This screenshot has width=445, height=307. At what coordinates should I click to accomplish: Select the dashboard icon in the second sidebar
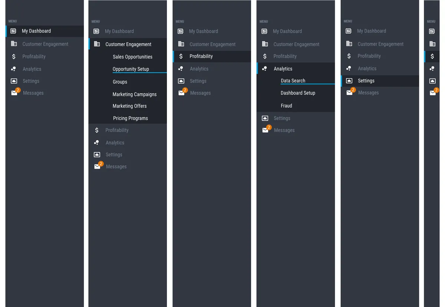[x=96, y=32]
